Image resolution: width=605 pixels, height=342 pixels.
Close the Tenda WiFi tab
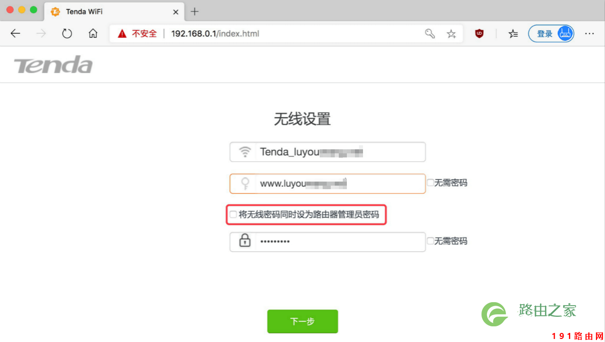(175, 12)
